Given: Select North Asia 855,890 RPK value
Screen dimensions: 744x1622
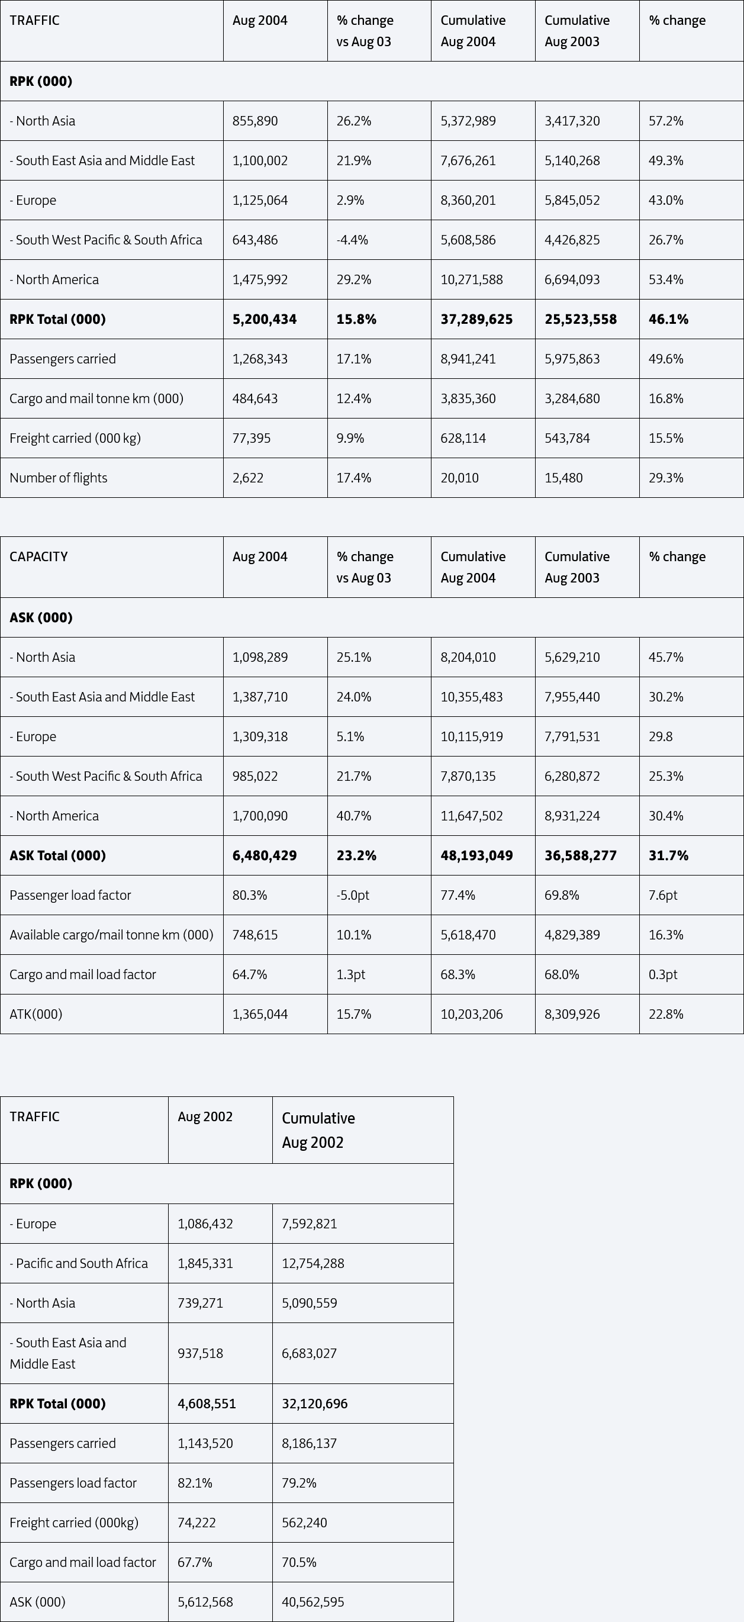Looking at the screenshot, I should tap(275, 121).
